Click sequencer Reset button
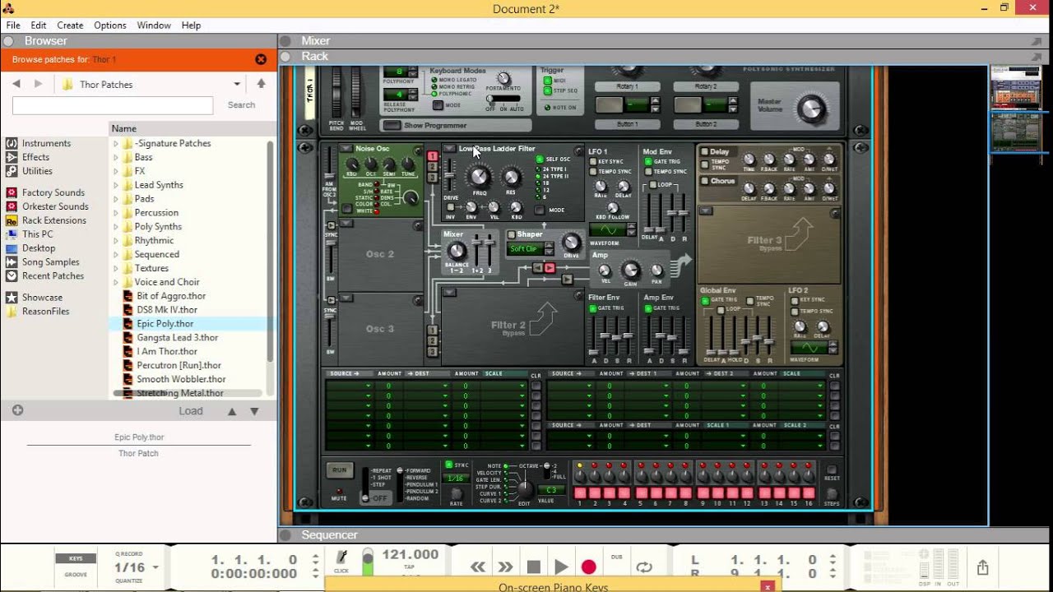 point(832,469)
